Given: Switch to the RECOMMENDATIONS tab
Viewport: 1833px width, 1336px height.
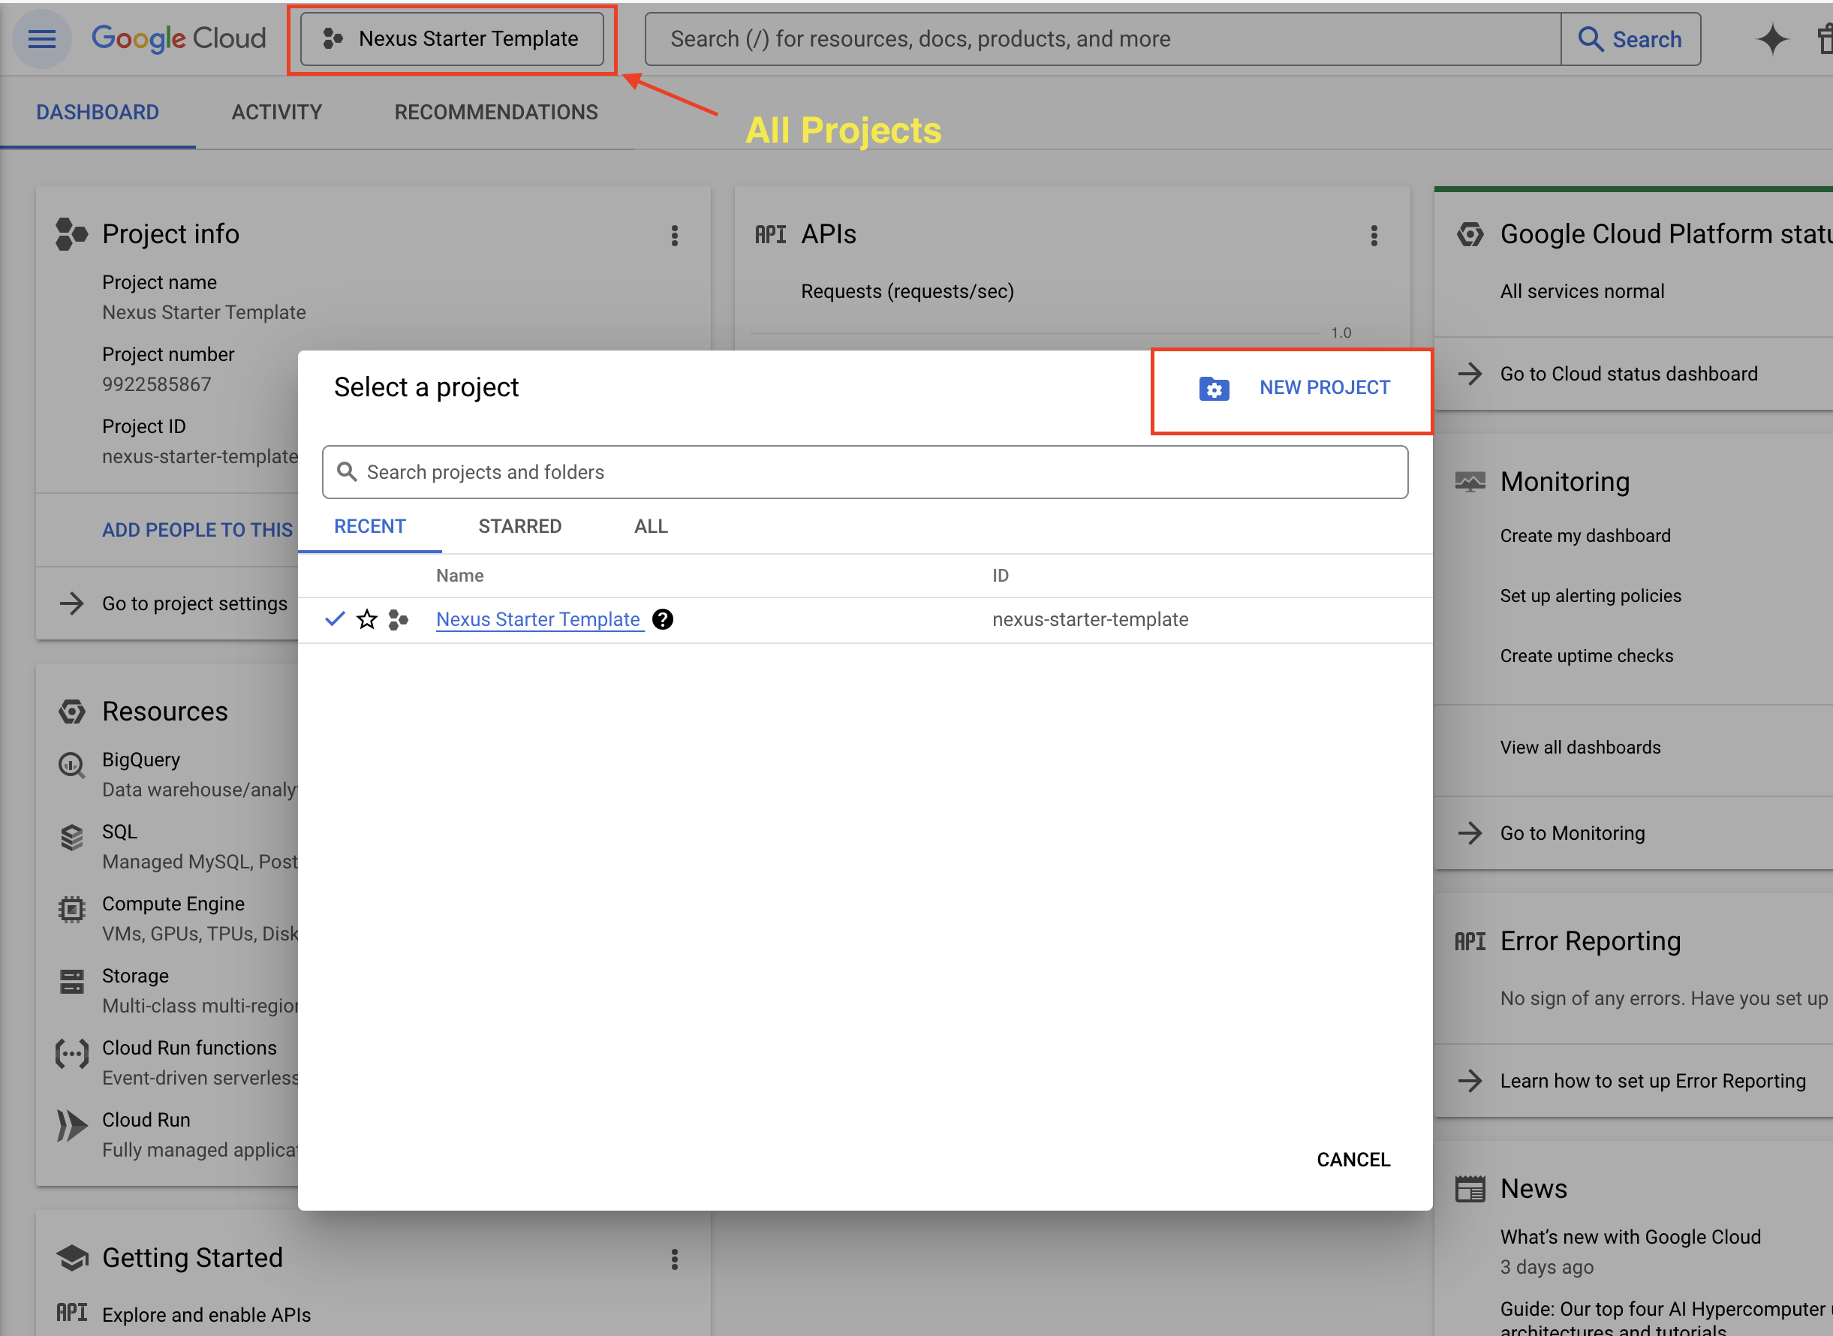Looking at the screenshot, I should point(495,113).
